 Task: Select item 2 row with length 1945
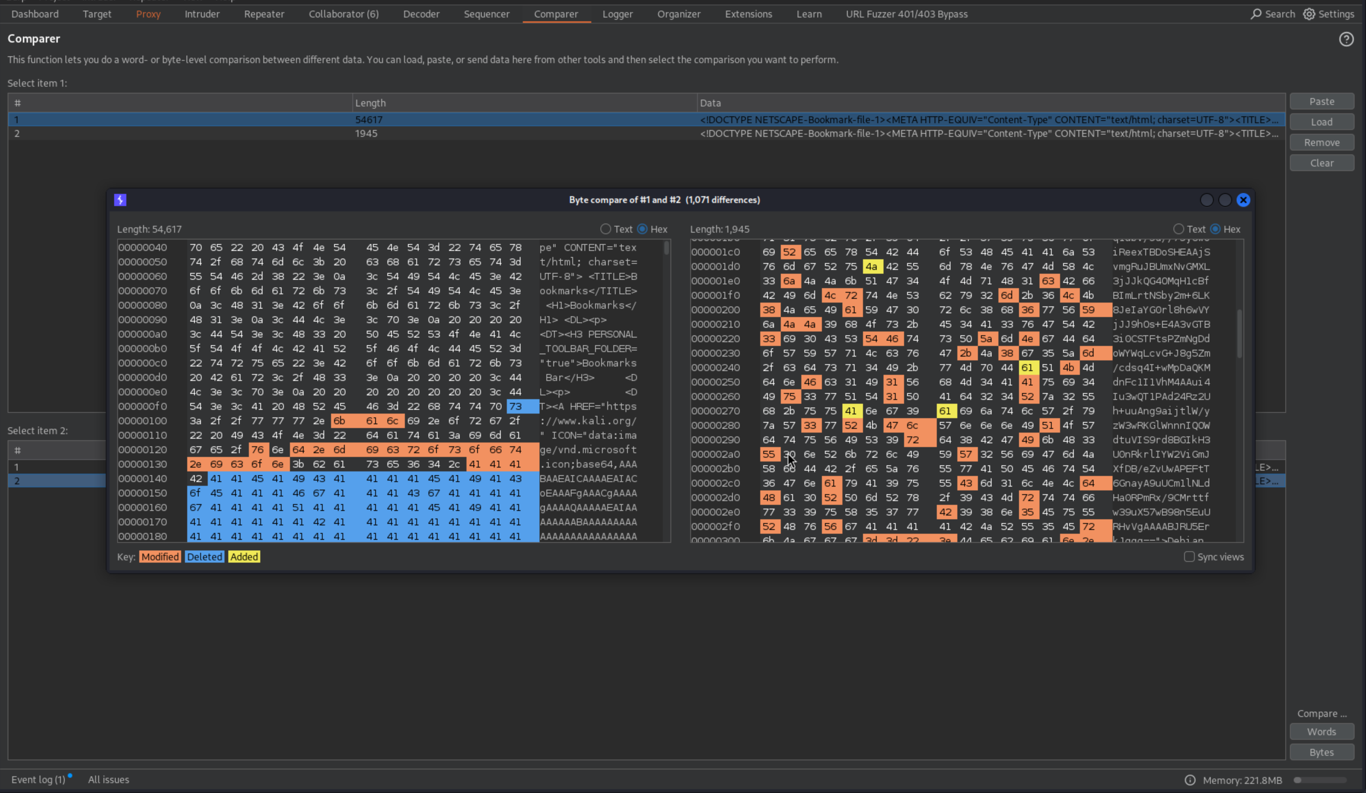366,133
